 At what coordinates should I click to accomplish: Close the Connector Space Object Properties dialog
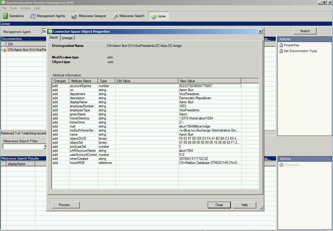260,31
